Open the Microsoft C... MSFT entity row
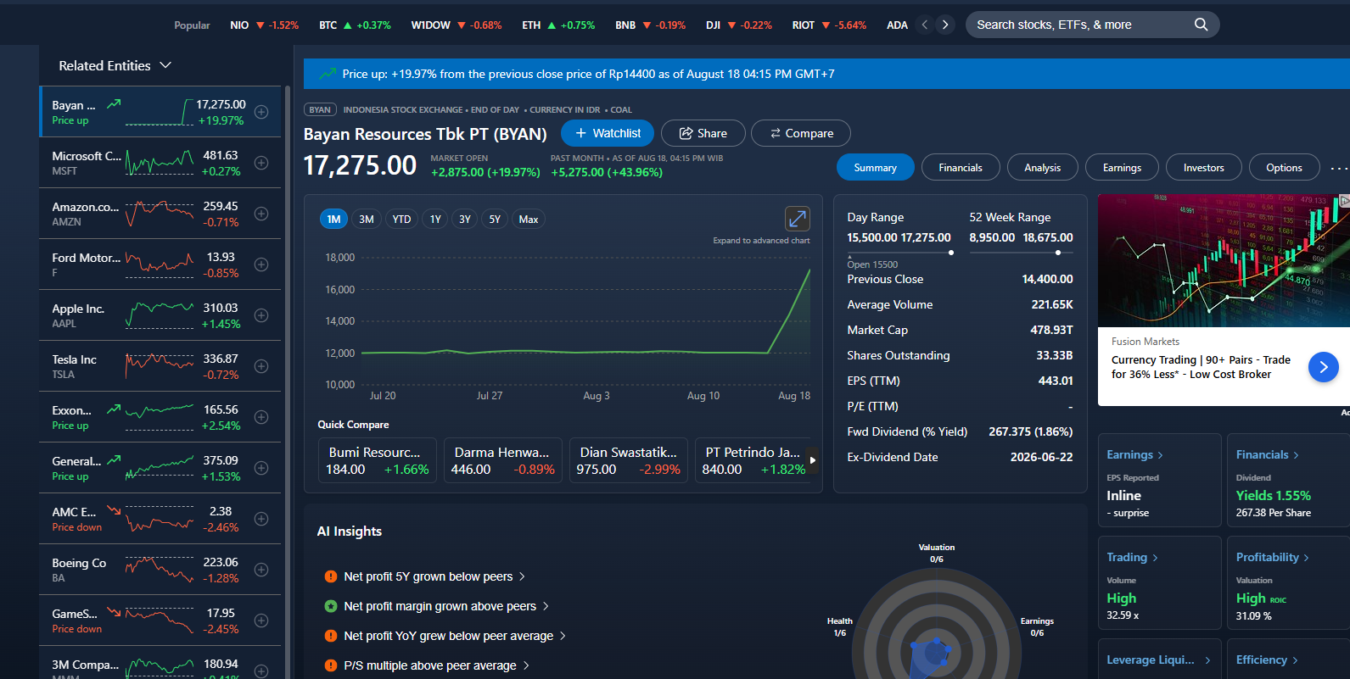 coord(160,163)
